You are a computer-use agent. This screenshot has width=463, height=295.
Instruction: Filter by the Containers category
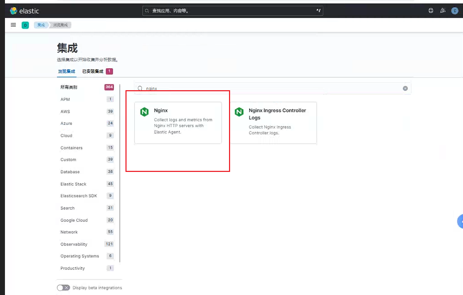coord(87,148)
